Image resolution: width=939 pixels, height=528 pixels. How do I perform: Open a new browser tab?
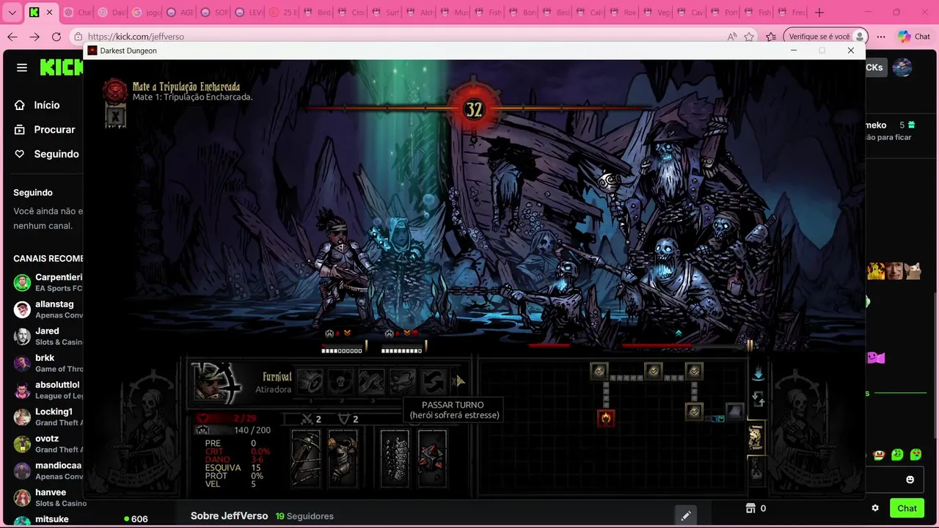[819, 12]
